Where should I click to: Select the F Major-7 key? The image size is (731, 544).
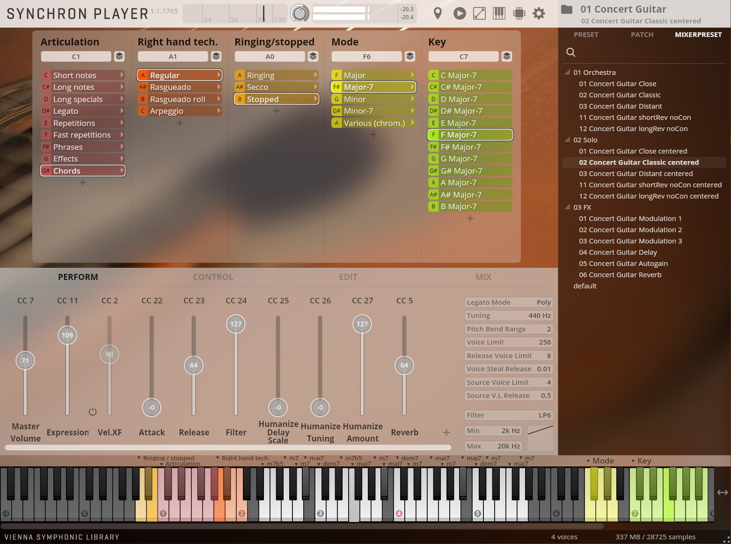point(470,135)
